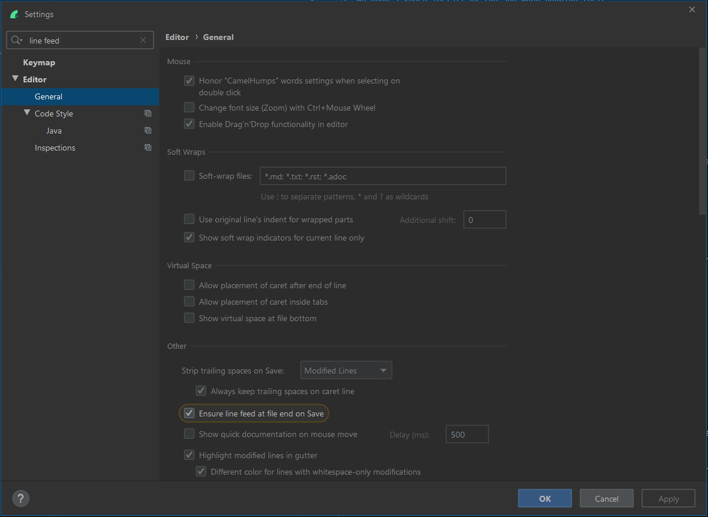Click the Additional shift input field

point(485,219)
